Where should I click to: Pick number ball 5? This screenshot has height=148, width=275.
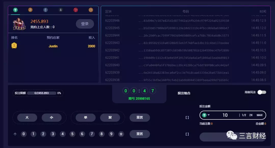coord(72,134)
